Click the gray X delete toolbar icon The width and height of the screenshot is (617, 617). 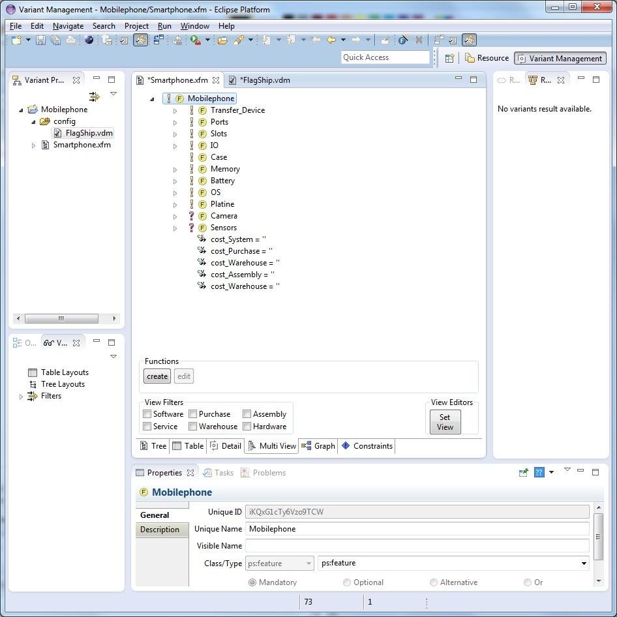coord(419,40)
